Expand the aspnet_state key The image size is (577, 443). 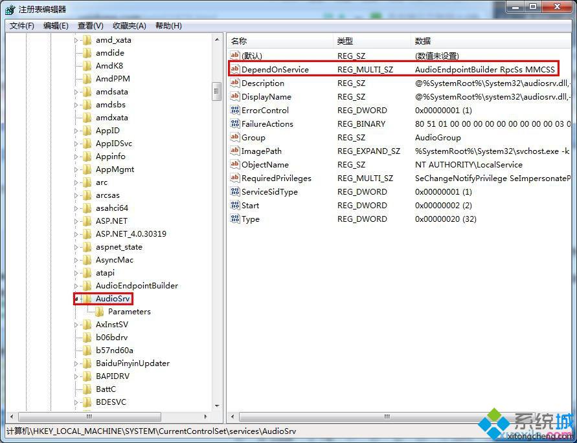coord(76,247)
